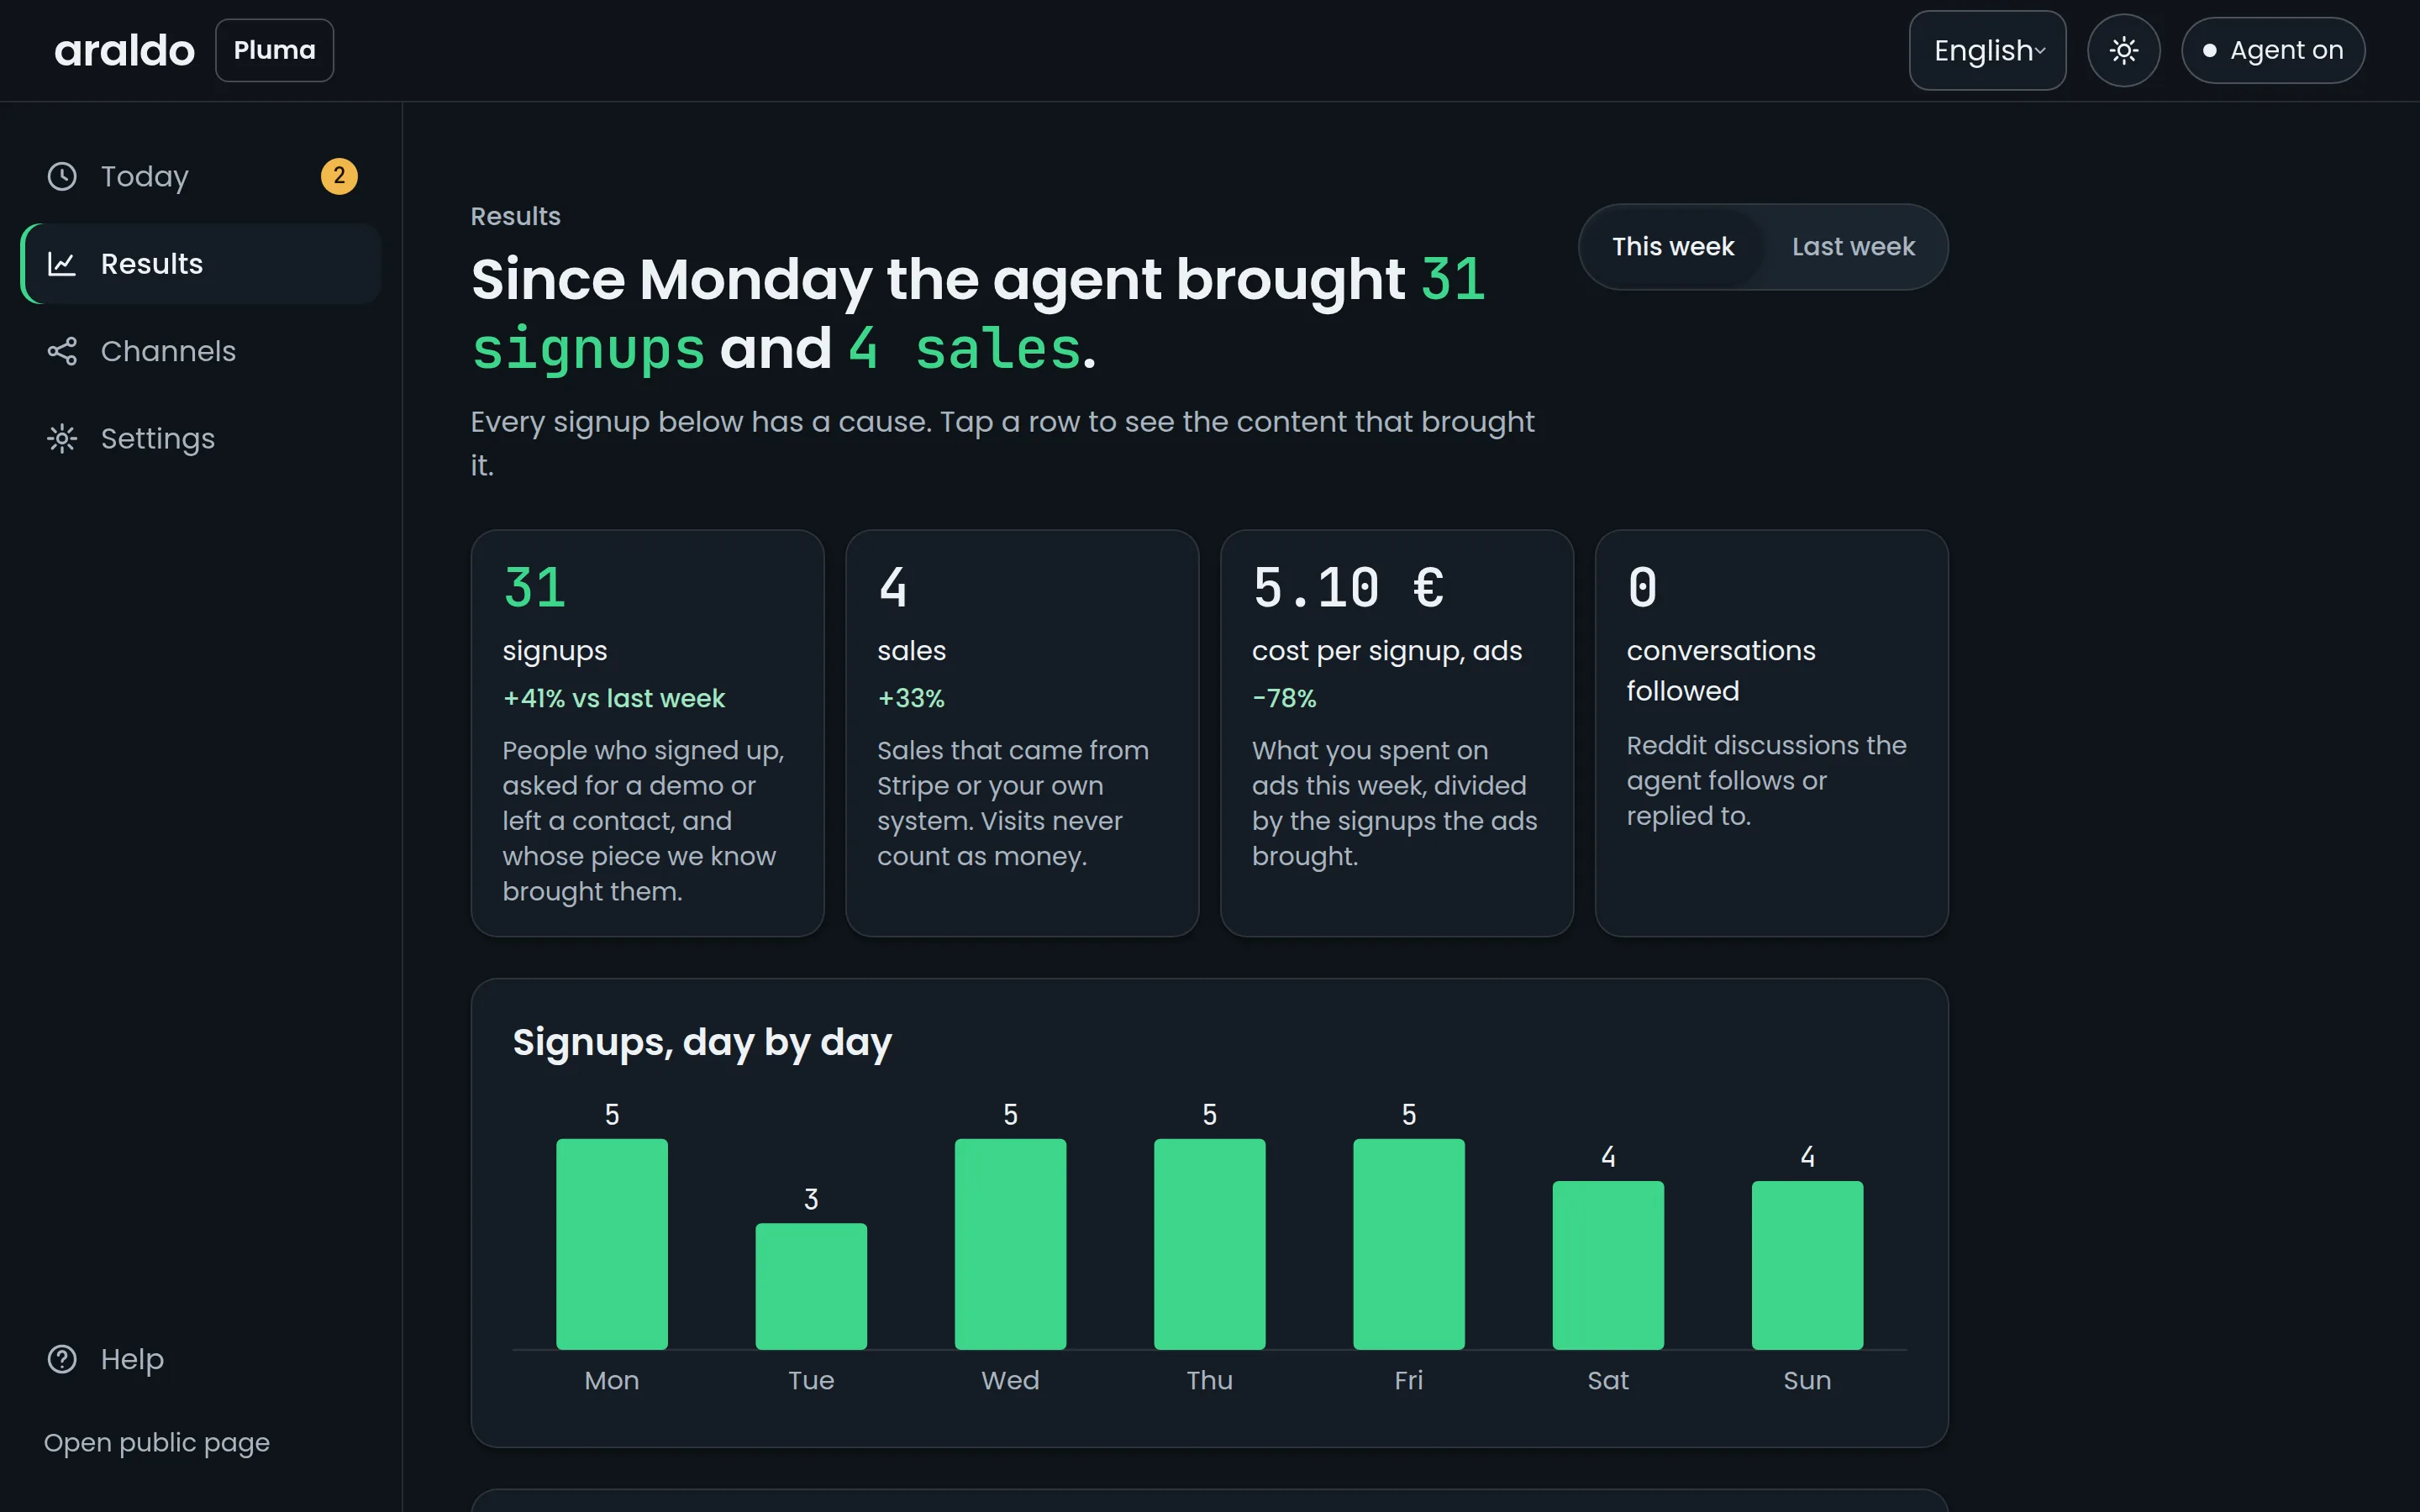Click the Pluma workspace button

(x=274, y=50)
